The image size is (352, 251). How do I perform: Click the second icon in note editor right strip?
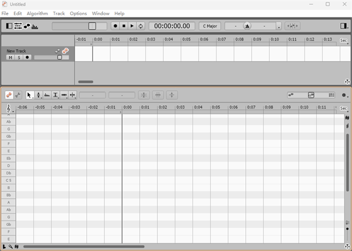347,126
